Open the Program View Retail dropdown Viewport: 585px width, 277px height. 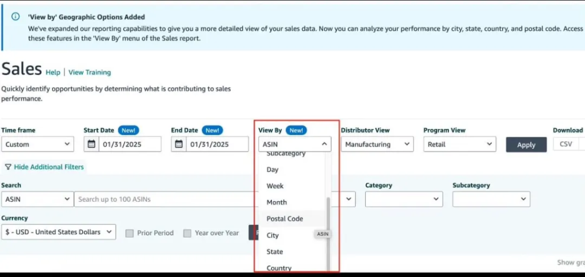pos(460,144)
